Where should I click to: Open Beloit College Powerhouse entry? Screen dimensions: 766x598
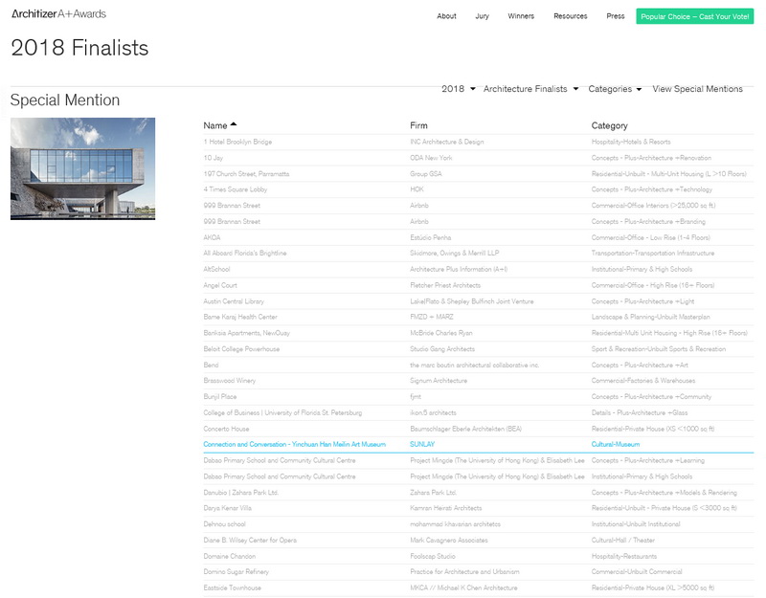pos(241,349)
